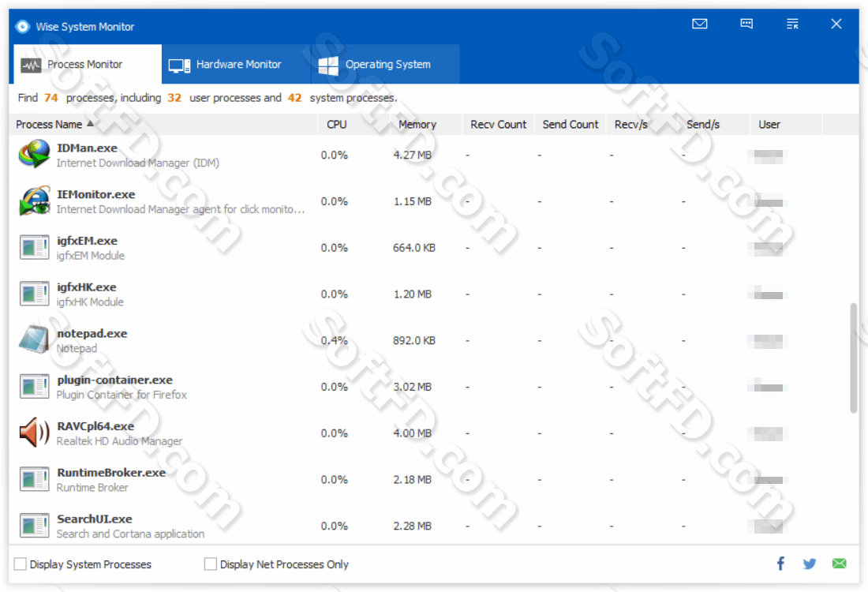Click the 892.0 KB memory value
868x592 pixels.
[x=414, y=340]
